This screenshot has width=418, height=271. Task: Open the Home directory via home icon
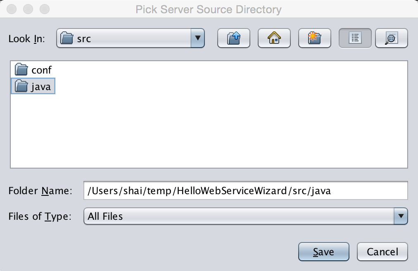point(274,38)
